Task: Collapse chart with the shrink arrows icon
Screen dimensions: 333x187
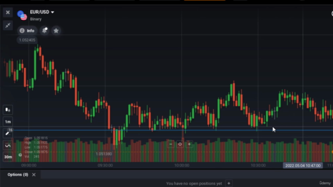Action: click(8, 25)
